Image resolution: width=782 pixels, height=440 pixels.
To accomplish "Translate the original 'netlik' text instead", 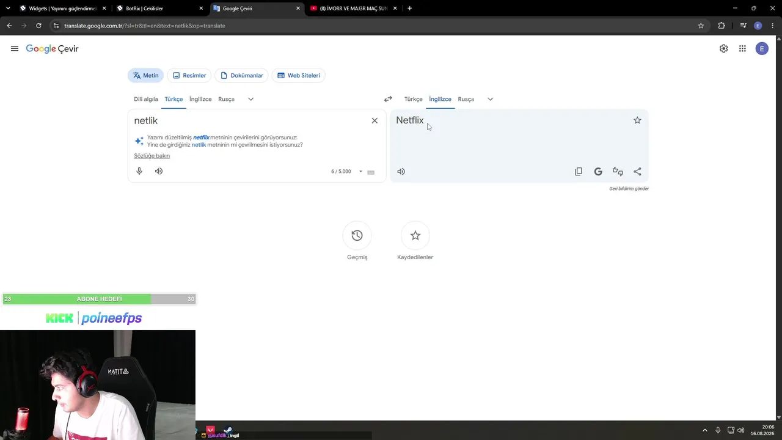I will click(x=199, y=145).
